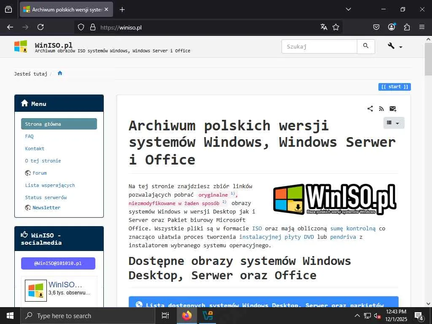This screenshot has height=324, width=432.
Task: Bookmark this page with star icon
Action: tap(336, 27)
